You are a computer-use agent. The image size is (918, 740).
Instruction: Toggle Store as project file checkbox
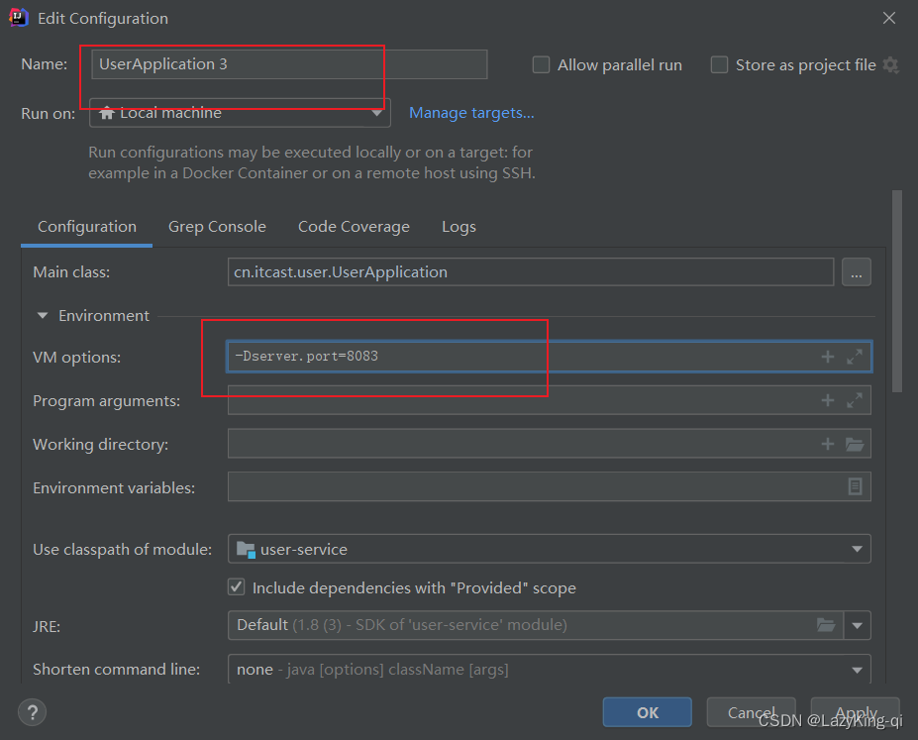719,65
